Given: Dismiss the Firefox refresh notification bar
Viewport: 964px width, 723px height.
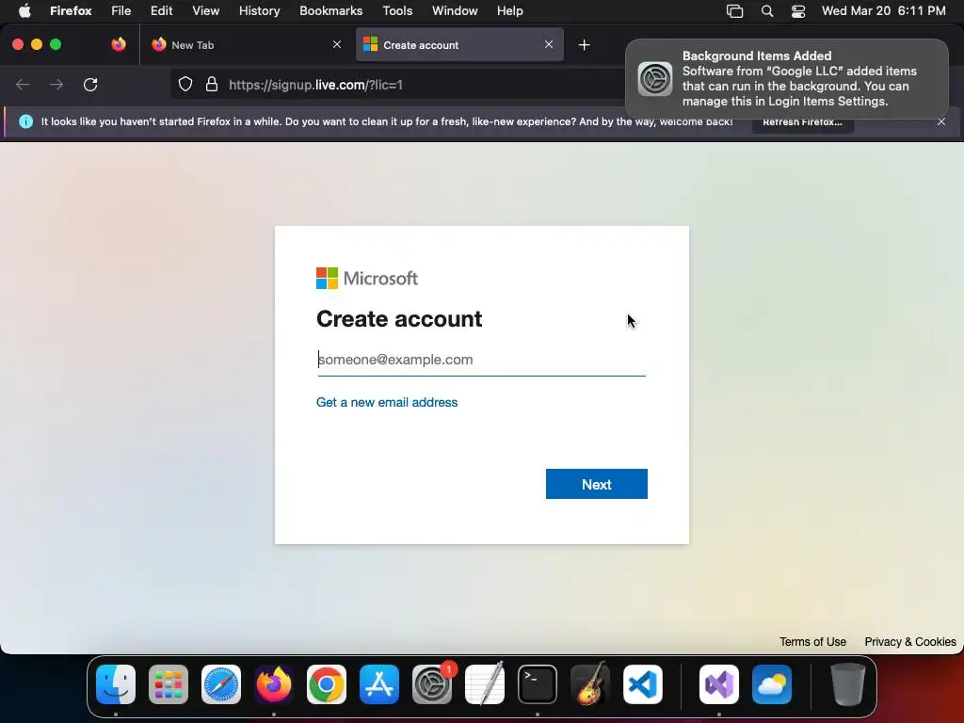Looking at the screenshot, I should [x=941, y=121].
